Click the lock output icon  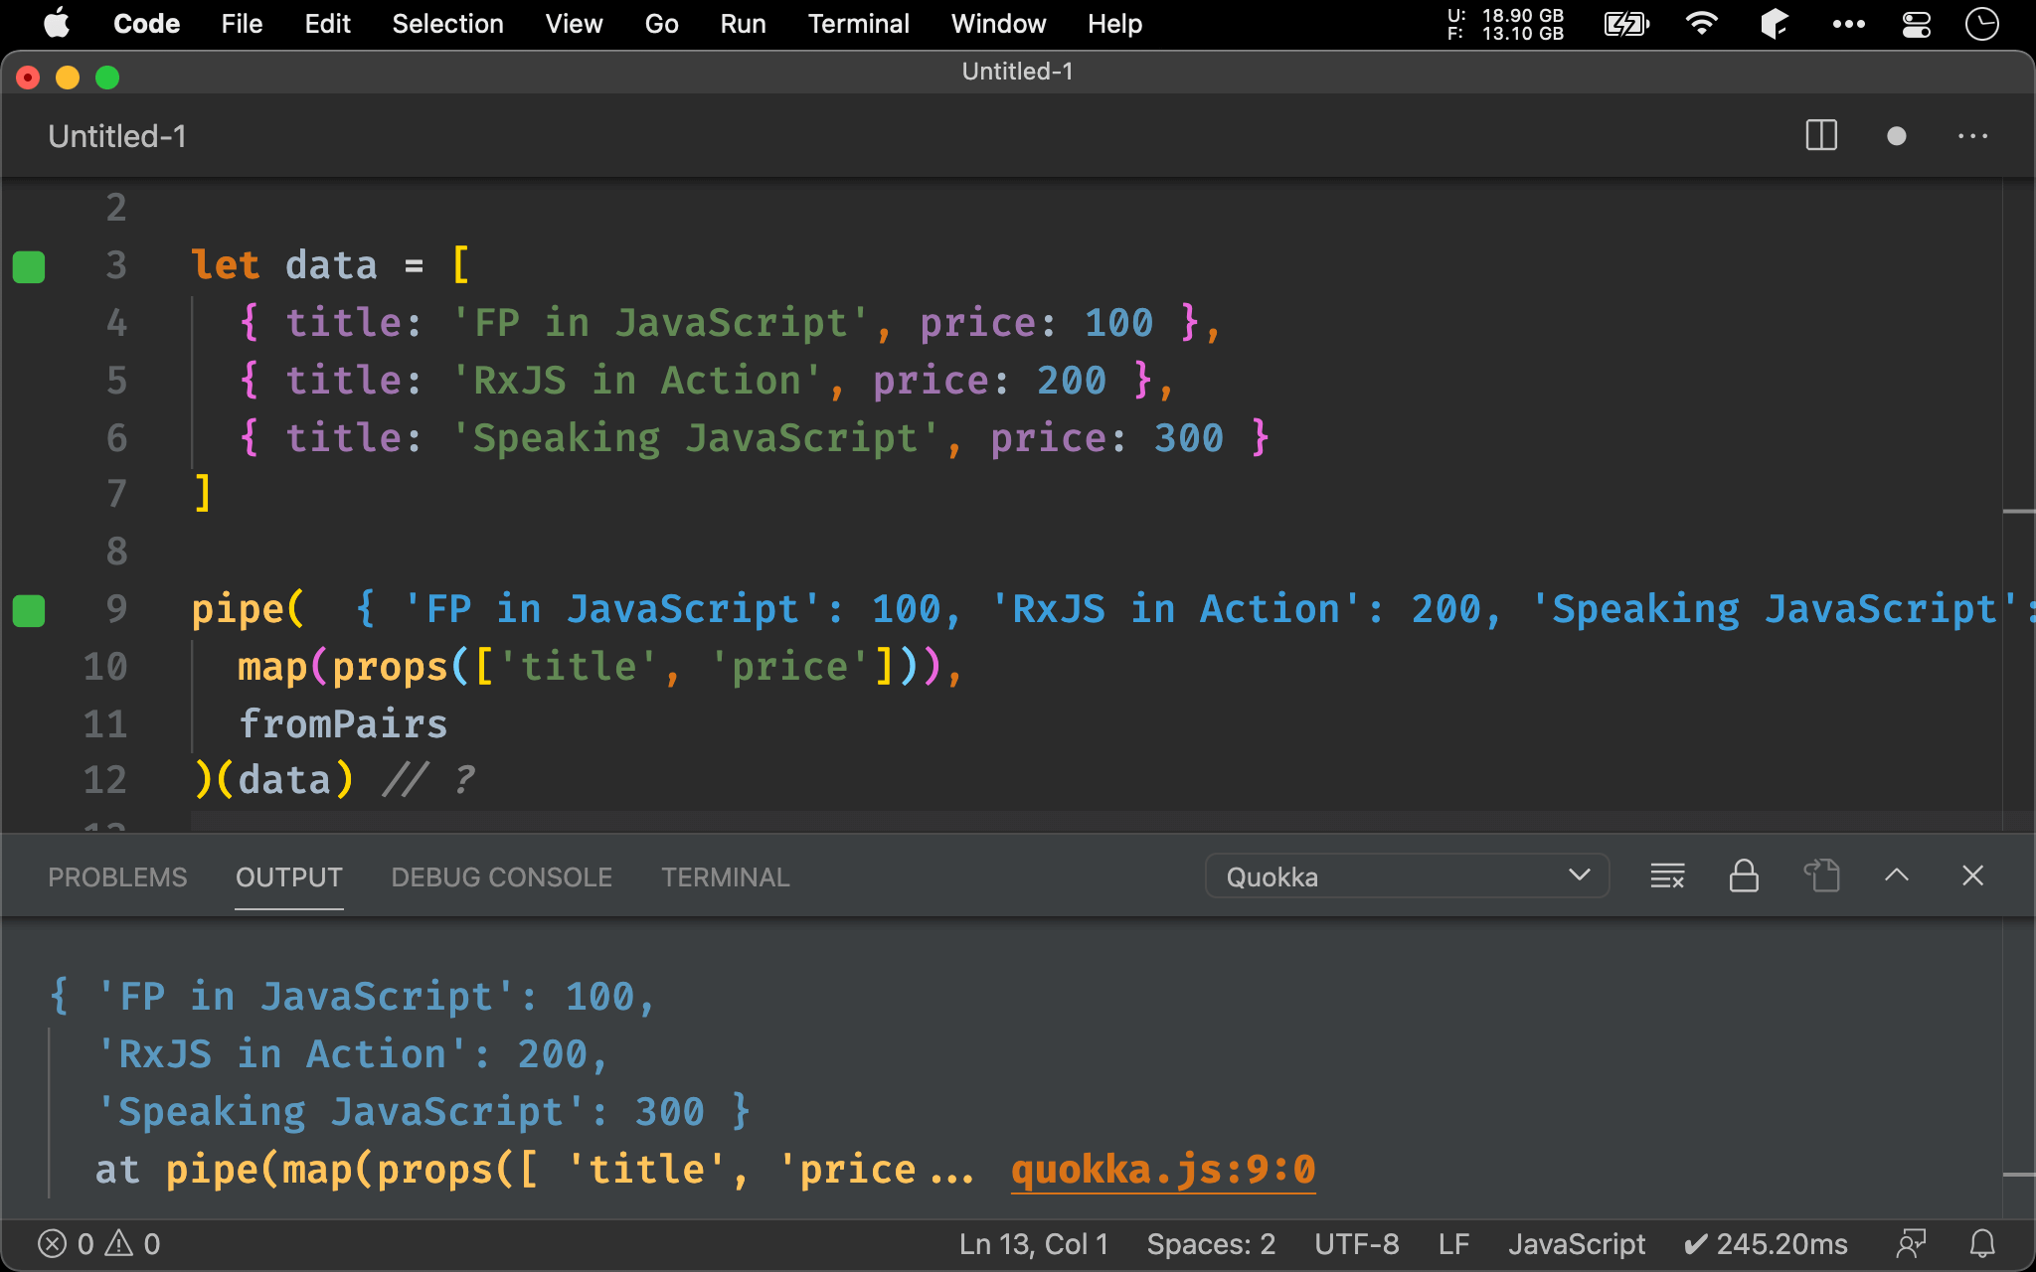click(1743, 874)
